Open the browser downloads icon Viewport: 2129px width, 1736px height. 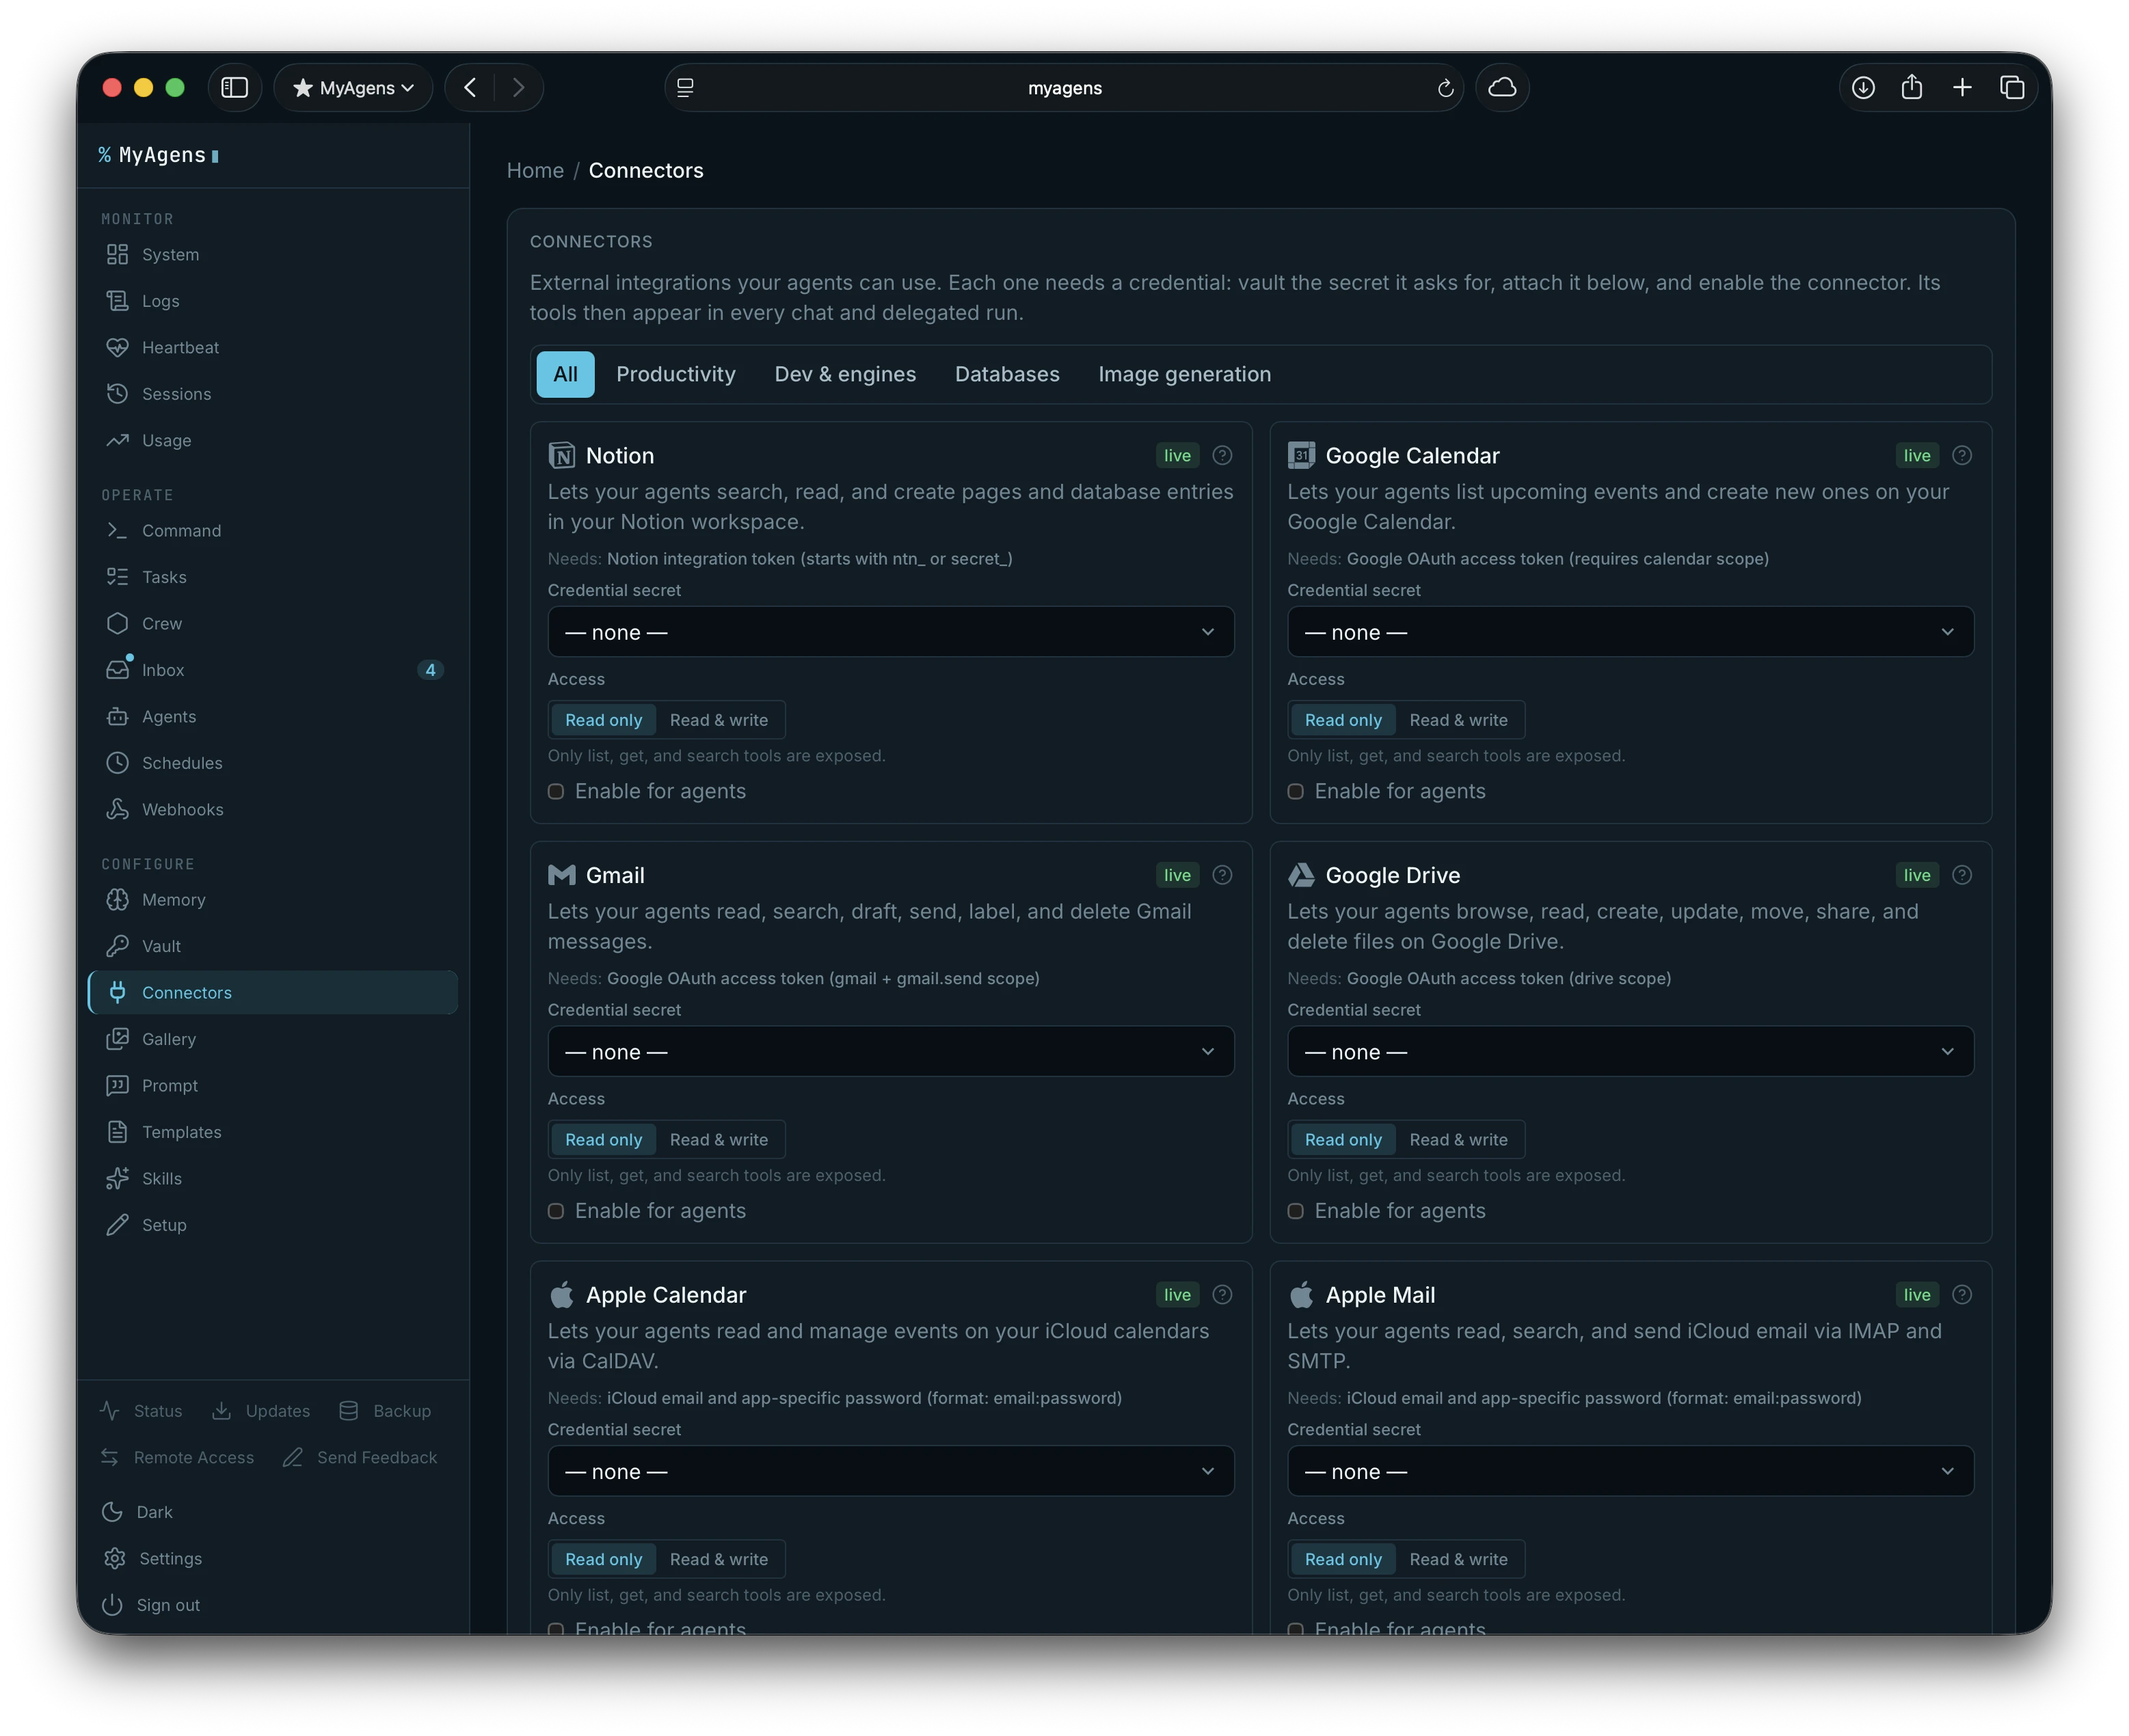[x=1862, y=88]
